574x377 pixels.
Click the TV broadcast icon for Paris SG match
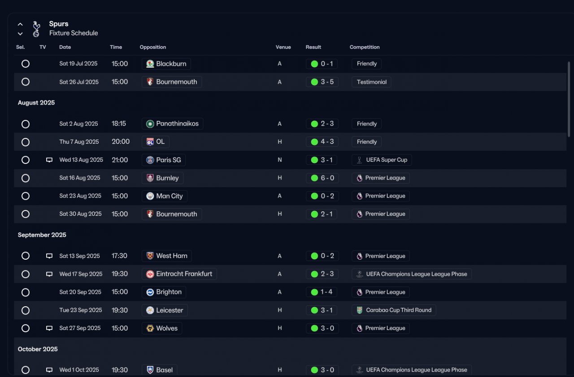click(49, 160)
